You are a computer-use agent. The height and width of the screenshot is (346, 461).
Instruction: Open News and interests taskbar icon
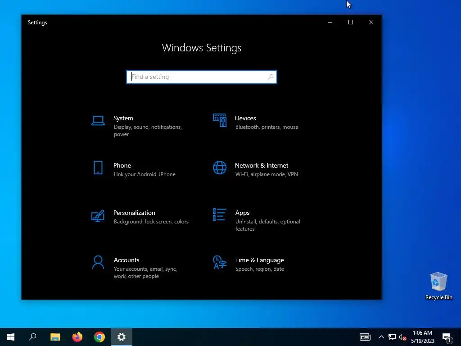tap(365, 337)
